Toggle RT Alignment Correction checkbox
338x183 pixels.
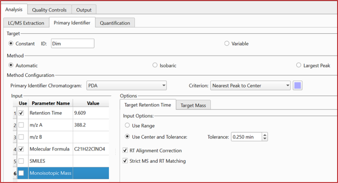point(126,151)
